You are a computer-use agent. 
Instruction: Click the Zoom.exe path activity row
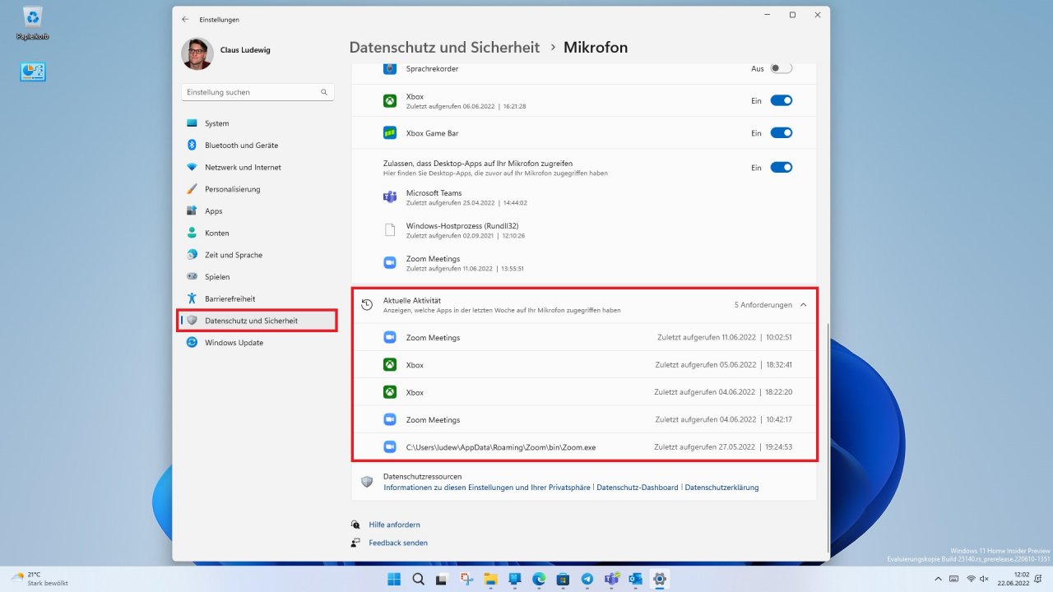coord(585,447)
